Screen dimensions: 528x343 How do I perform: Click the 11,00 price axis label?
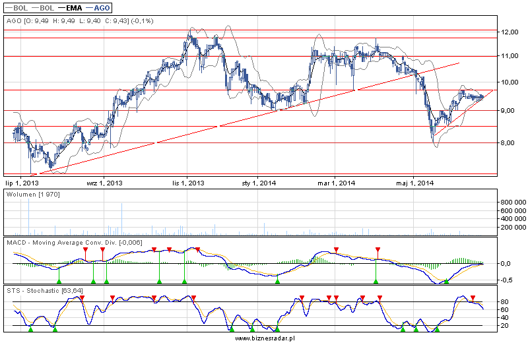pos(510,56)
